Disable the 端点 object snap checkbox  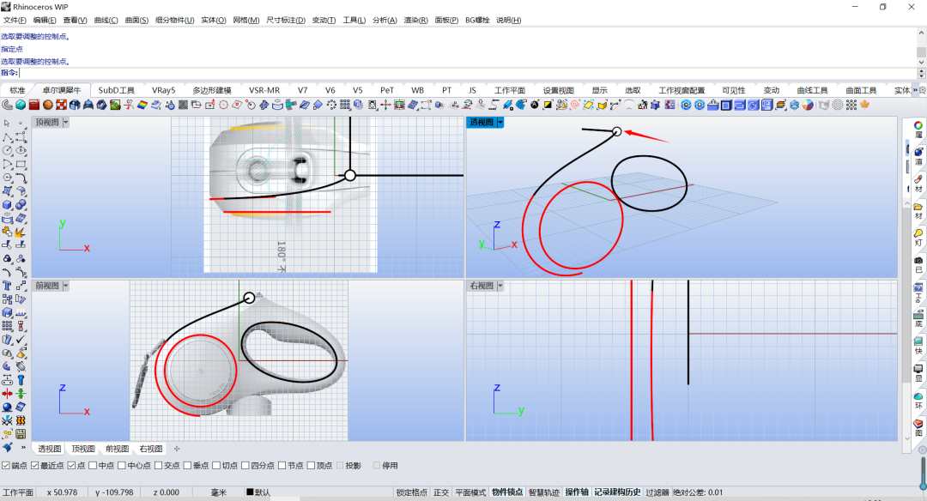[x=6, y=466]
